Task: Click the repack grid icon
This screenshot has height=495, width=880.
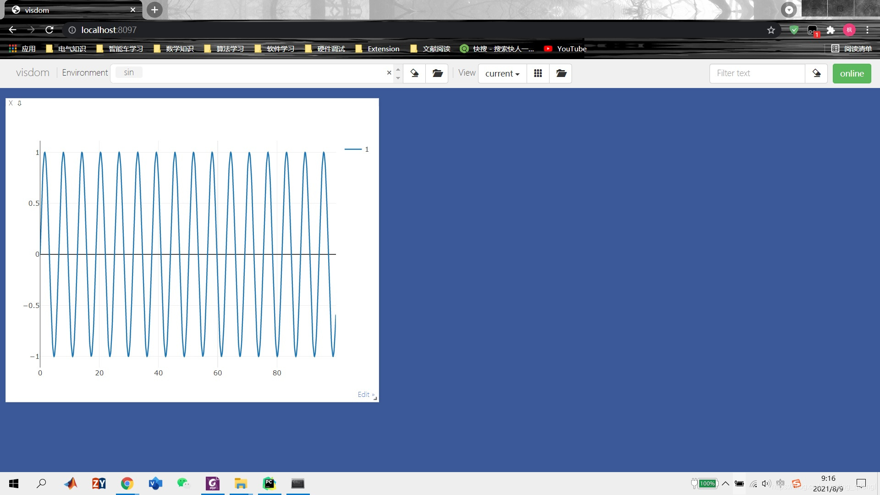Action: coord(538,73)
